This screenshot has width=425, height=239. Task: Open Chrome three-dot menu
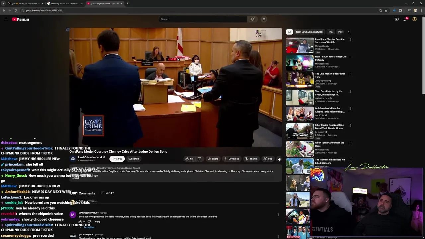click(421, 10)
